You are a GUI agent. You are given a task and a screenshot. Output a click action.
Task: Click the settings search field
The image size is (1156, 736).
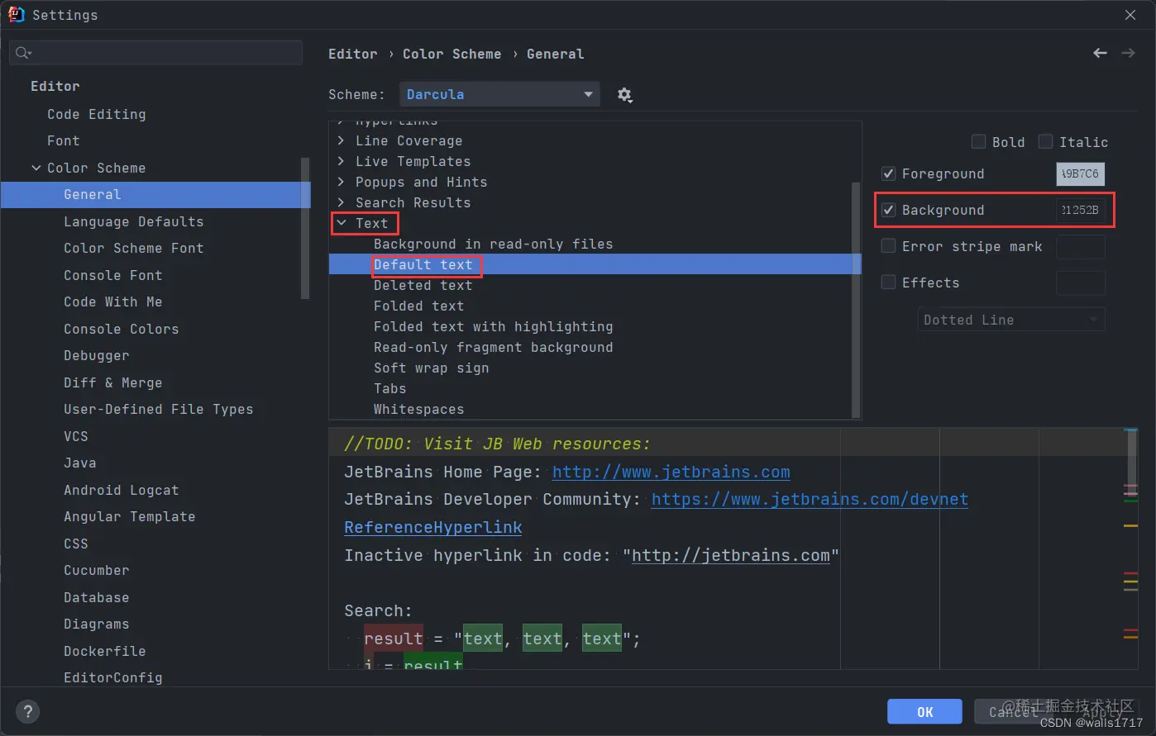[x=155, y=53]
